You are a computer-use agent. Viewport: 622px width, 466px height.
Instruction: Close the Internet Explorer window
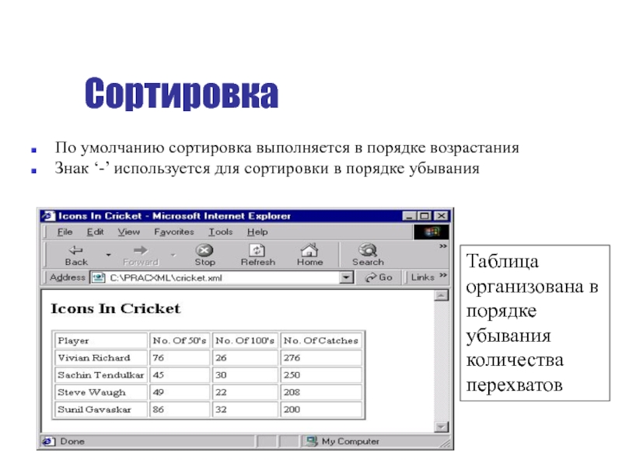tap(441, 216)
